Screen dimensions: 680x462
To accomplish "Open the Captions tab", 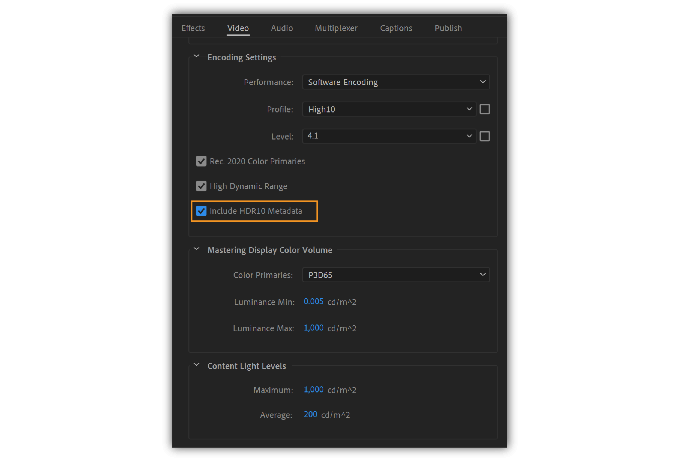I will click(396, 28).
